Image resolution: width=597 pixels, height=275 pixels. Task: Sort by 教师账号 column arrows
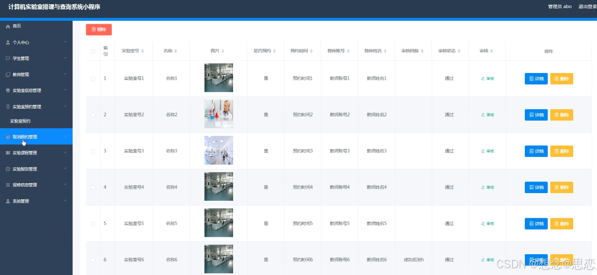pos(348,51)
